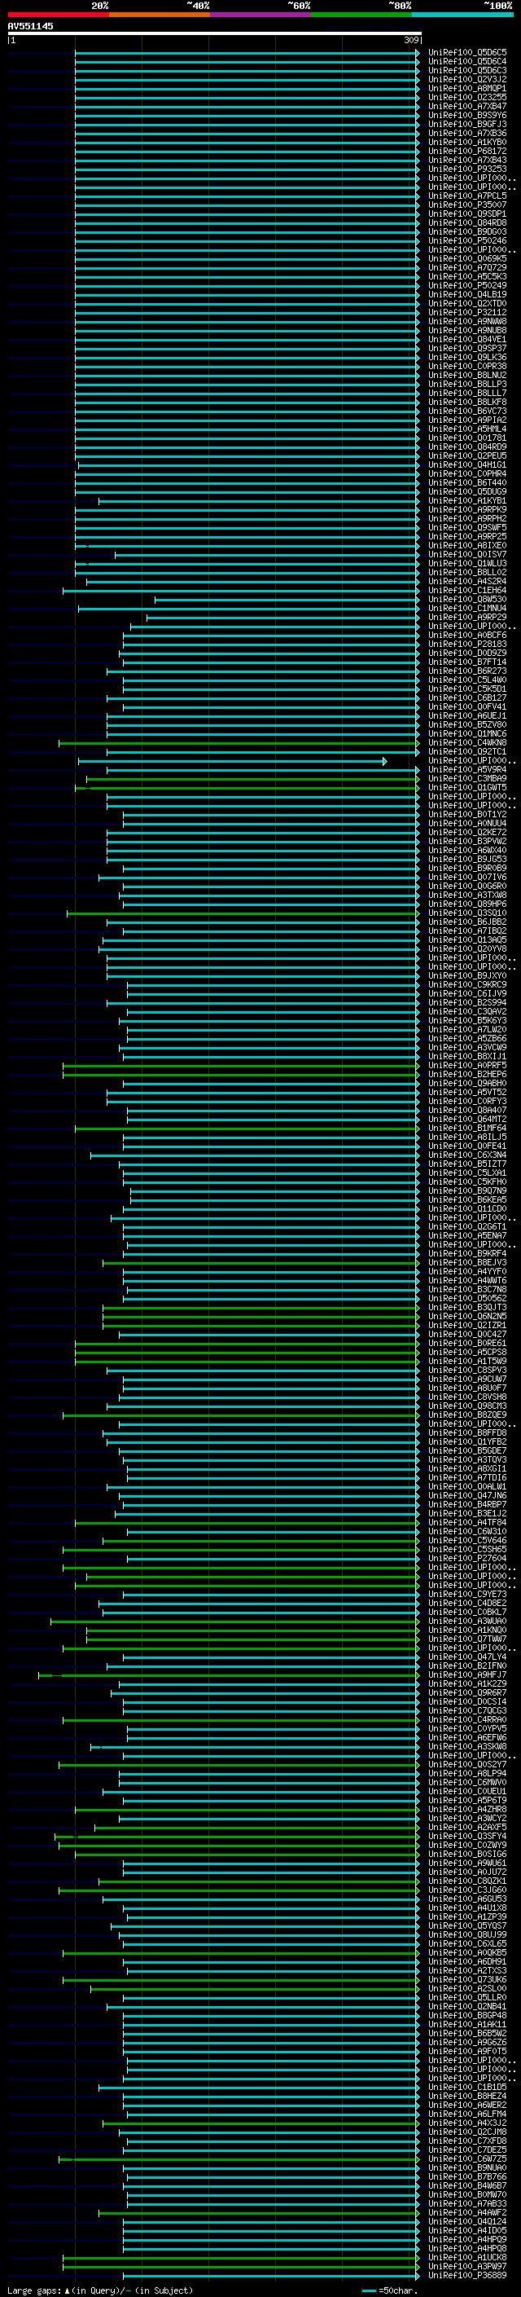Click green alignment bar for C6W7Z5
The image size is (521, 2297).
click(x=239, y=2158)
